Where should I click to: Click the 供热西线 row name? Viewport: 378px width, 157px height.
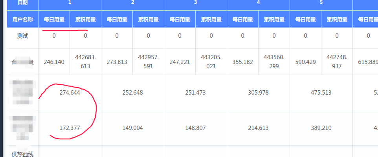22,154
